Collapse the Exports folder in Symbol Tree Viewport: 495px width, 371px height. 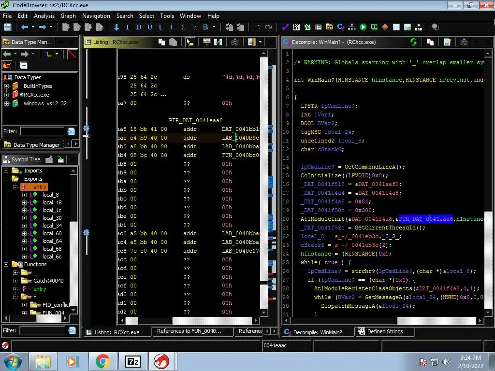click(6, 179)
